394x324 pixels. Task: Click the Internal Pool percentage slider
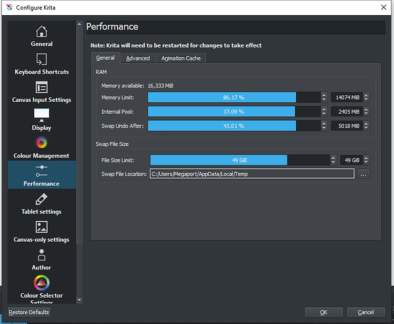(234, 112)
